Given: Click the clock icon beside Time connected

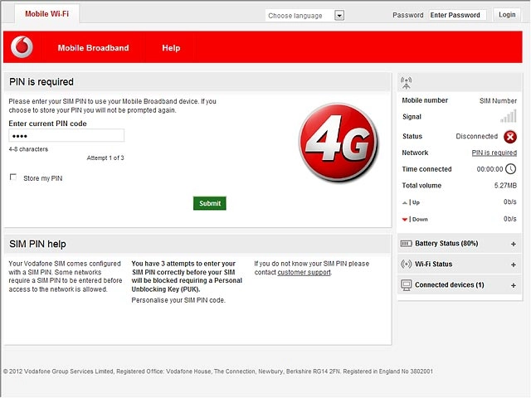Looking at the screenshot, I should pos(511,169).
